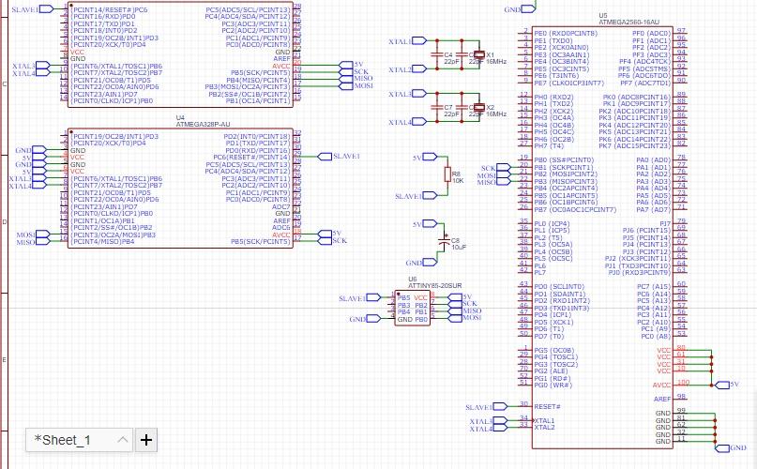Click pin text PA0 (AD0) on U5
Screen dimensions: 757x469
(653, 159)
